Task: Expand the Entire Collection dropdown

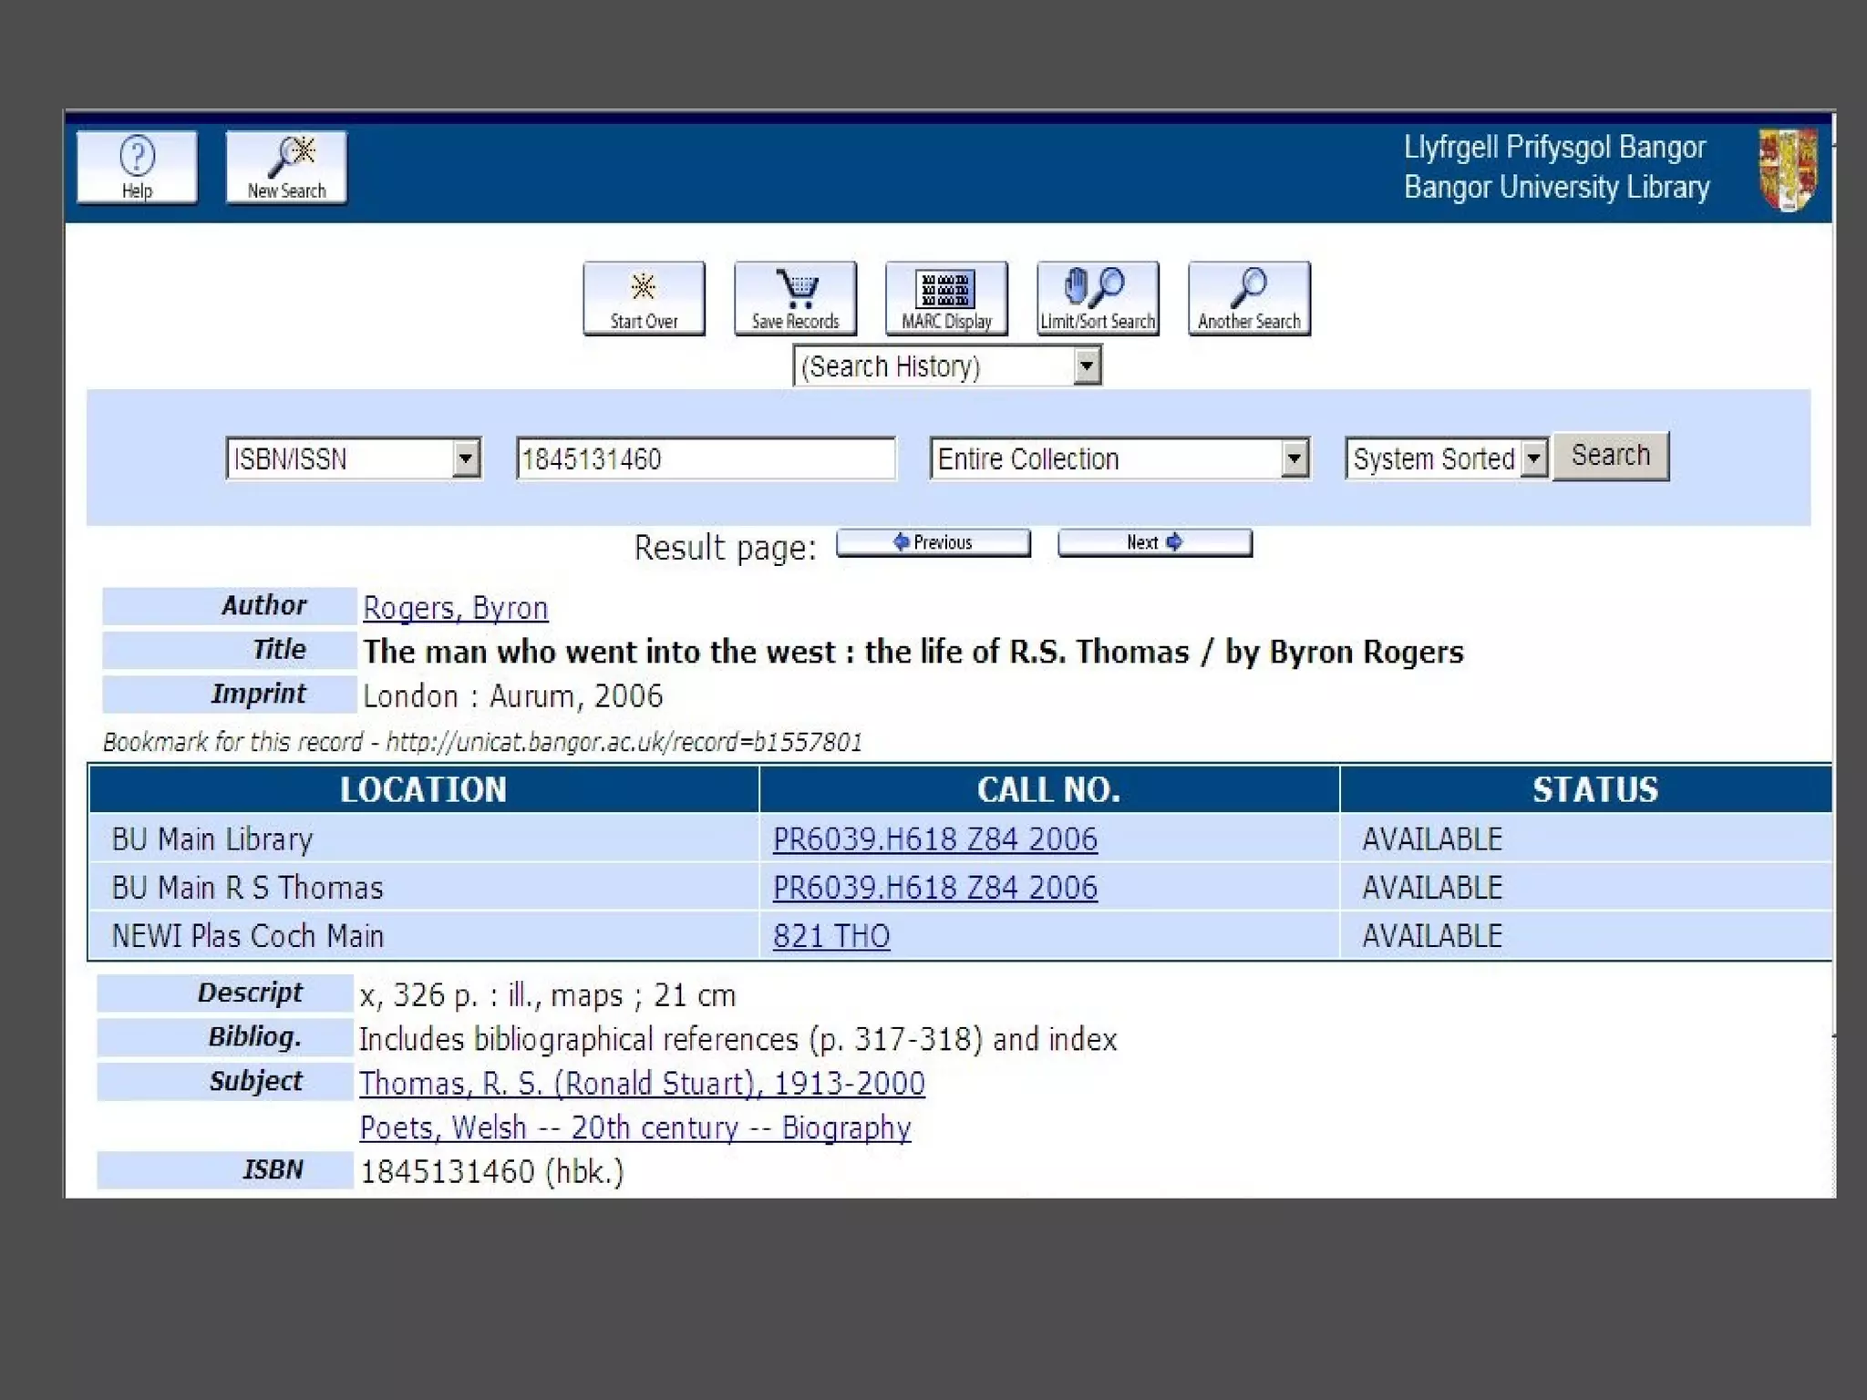Action: 1295,458
